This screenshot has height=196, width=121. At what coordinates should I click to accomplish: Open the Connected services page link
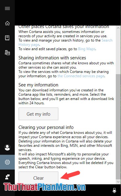coord(81,76)
